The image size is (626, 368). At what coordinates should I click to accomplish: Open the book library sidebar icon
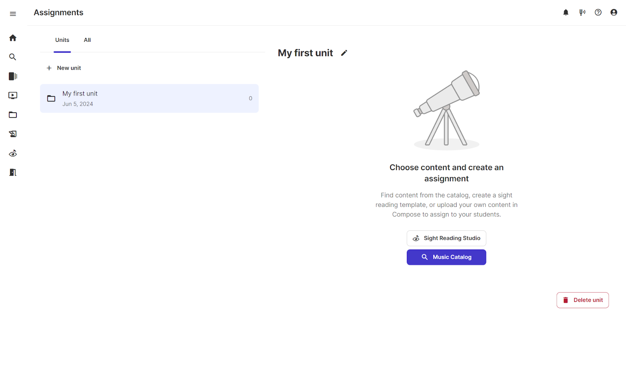point(13,76)
